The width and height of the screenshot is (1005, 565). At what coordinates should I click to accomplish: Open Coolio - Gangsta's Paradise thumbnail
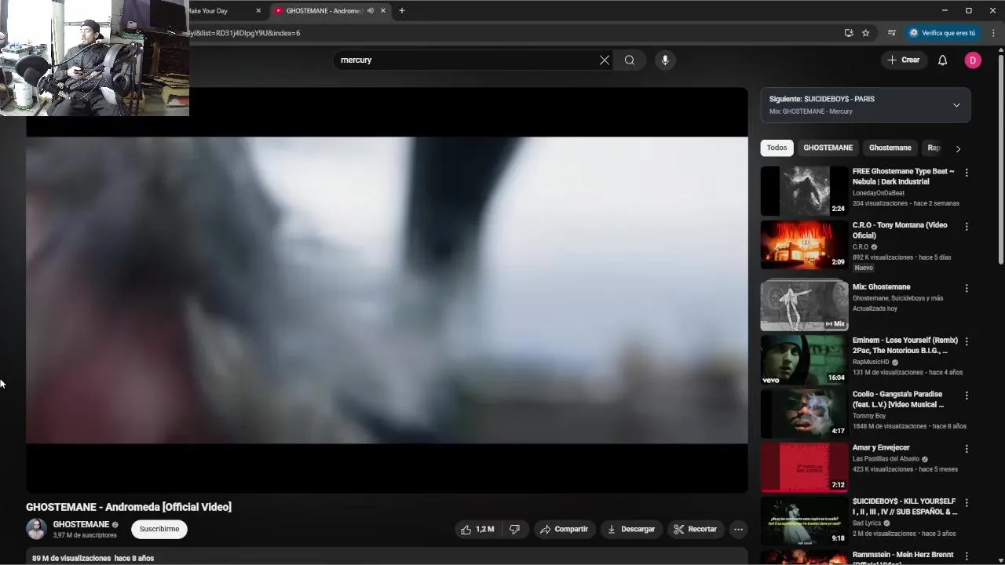tap(804, 414)
